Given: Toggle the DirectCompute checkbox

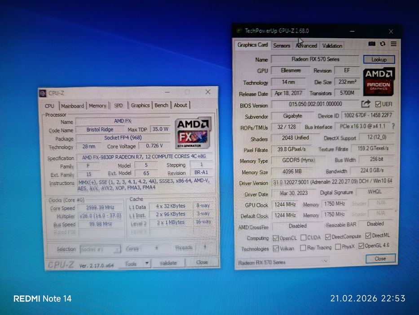Looking at the screenshot, I should pyautogui.click(x=328, y=237).
